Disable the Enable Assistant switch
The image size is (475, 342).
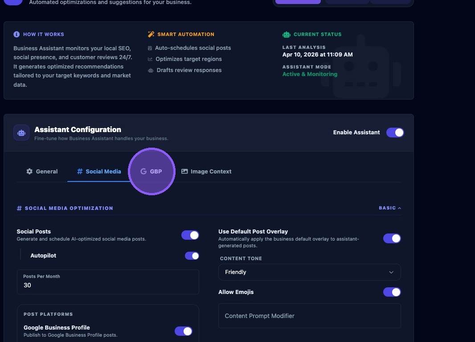395,133
